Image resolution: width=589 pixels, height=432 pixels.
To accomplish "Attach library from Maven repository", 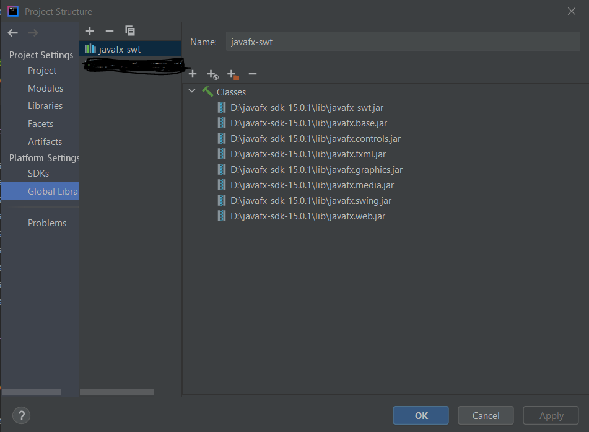I will [x=212, y=74].
